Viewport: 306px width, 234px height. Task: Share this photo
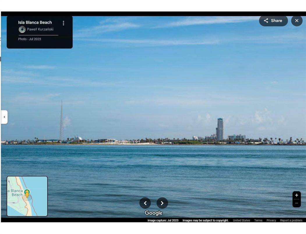click(x=273, y=21)
